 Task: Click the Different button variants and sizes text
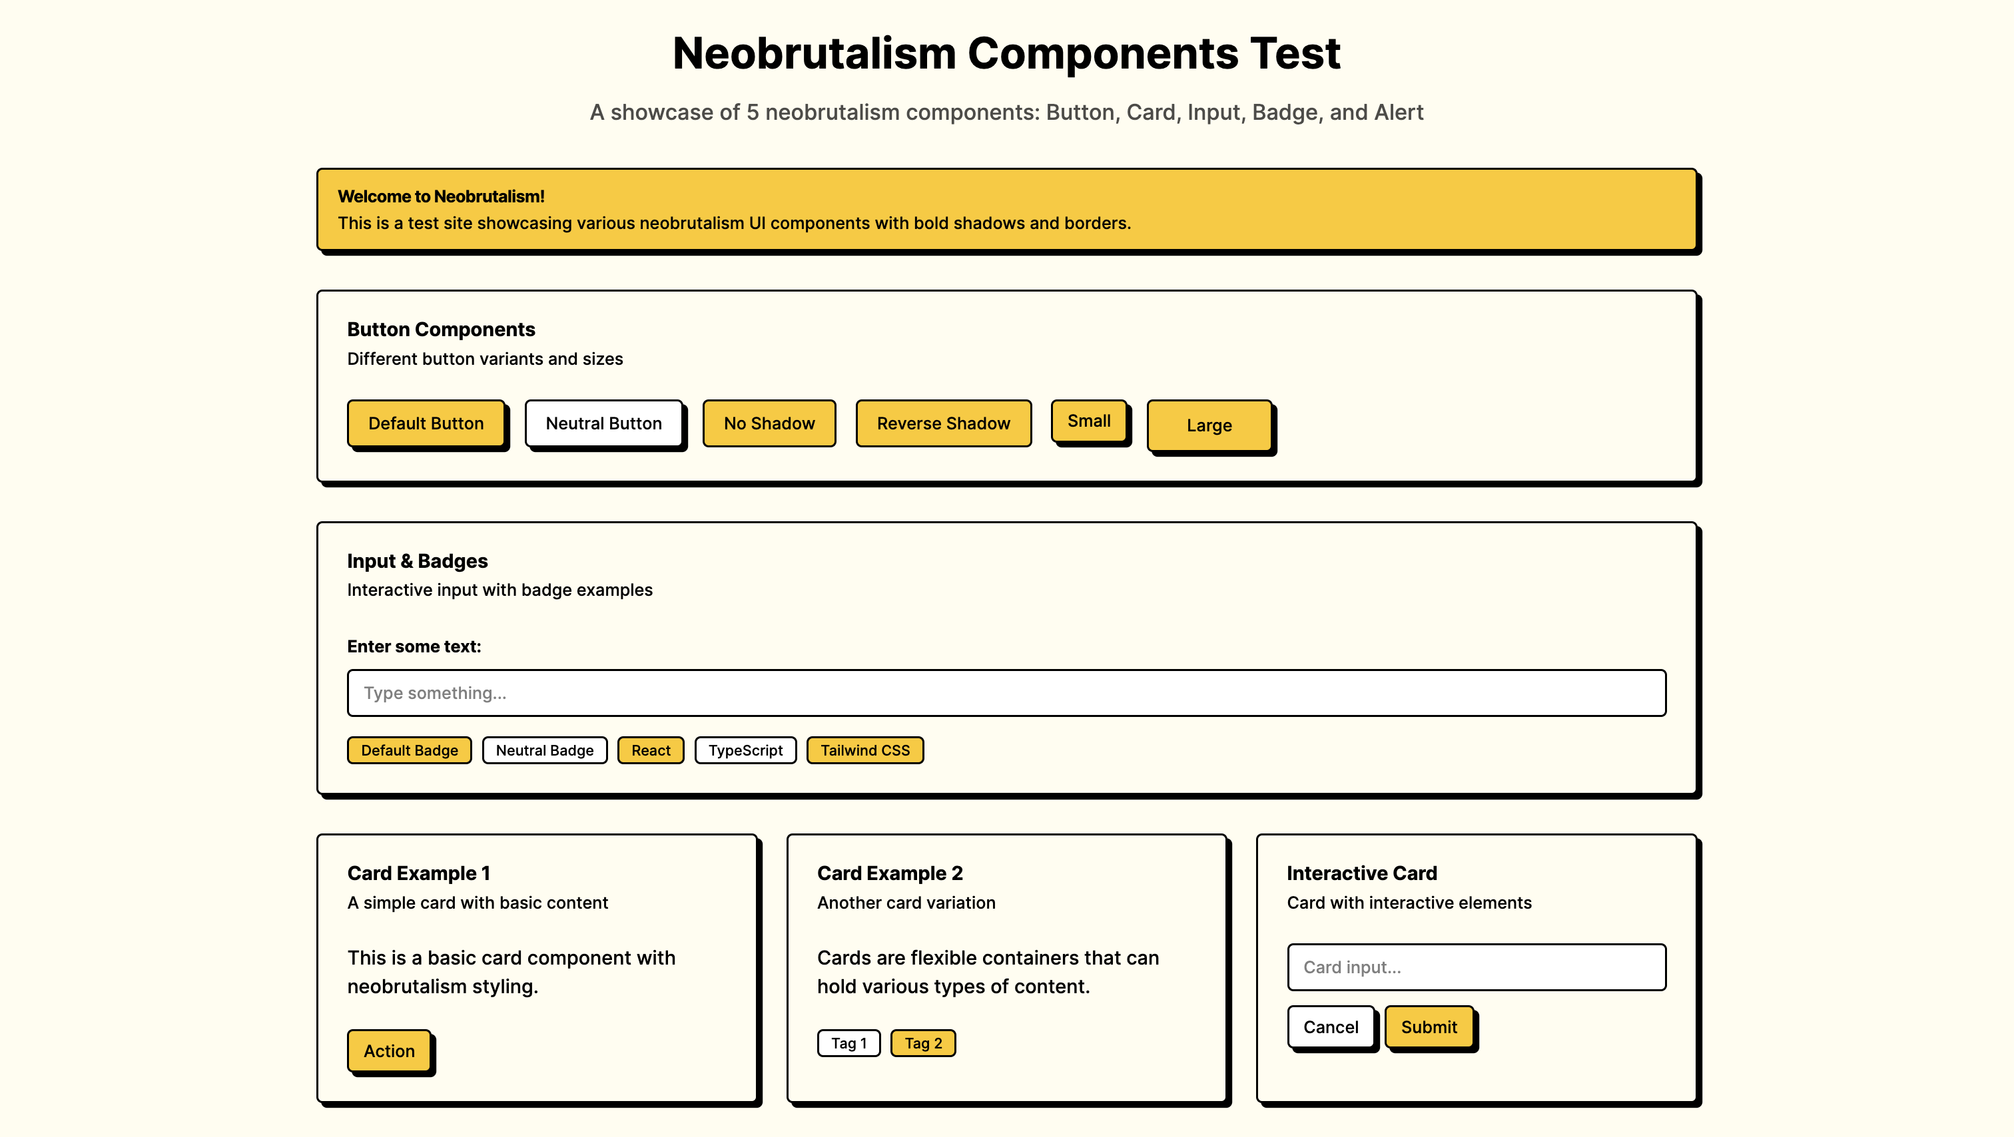[x=485, y=359]
